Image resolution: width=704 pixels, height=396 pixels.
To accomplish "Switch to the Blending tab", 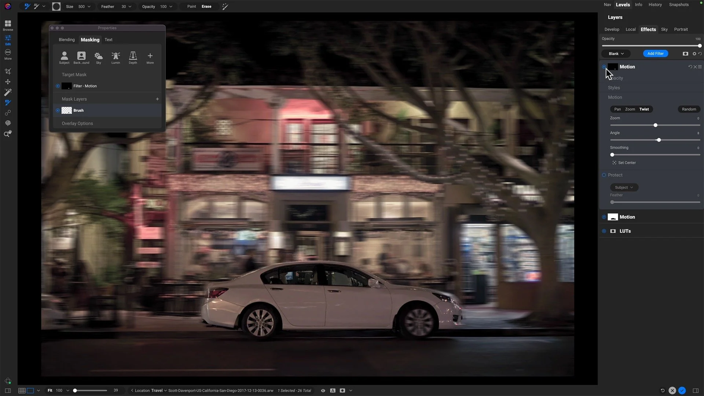I will tap(66, 40).
